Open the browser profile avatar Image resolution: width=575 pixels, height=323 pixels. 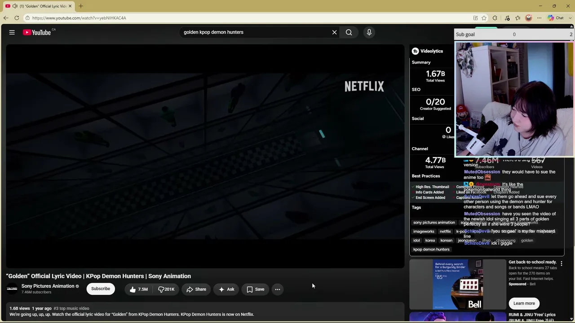tap(529, 18)
